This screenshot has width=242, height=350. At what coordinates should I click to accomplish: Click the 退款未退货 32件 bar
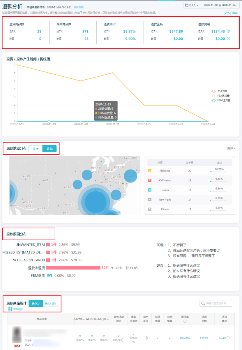tap(73, 268)
